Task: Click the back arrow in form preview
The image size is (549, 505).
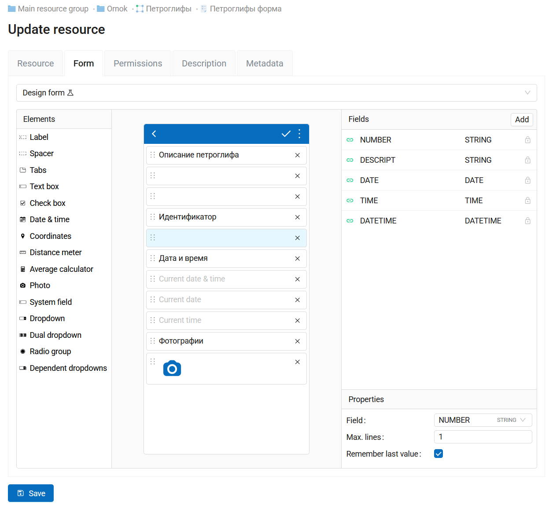Action: click(154, 134)
